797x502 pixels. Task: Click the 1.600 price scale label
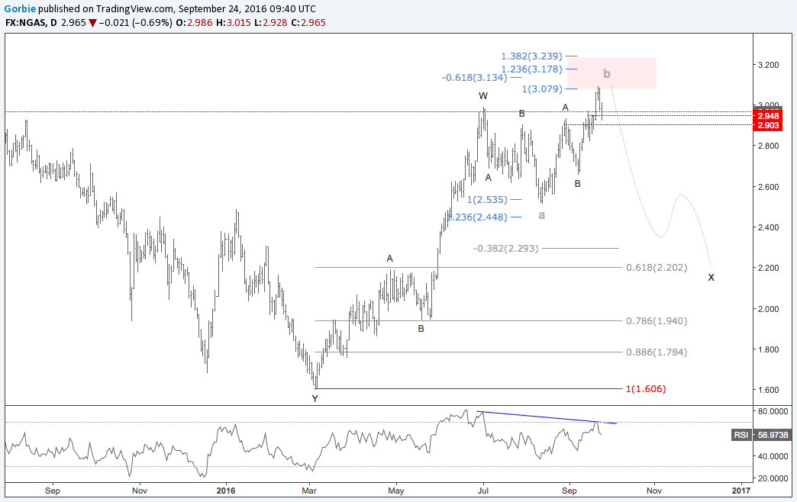[x=768, y=390]
